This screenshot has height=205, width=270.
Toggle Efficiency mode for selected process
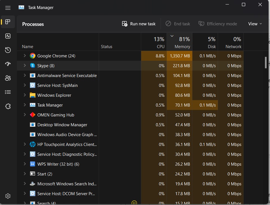(x=218, y=24)
